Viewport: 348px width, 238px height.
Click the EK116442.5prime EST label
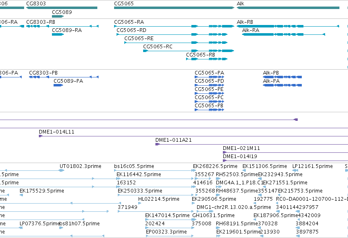click(139, 175)
